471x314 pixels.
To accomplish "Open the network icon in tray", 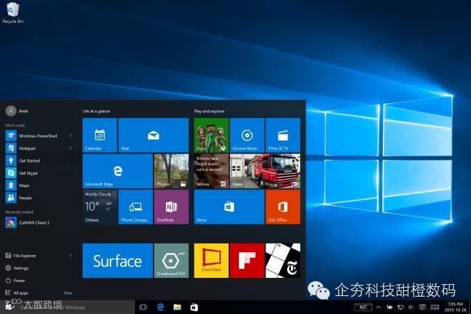I will 400,307.
